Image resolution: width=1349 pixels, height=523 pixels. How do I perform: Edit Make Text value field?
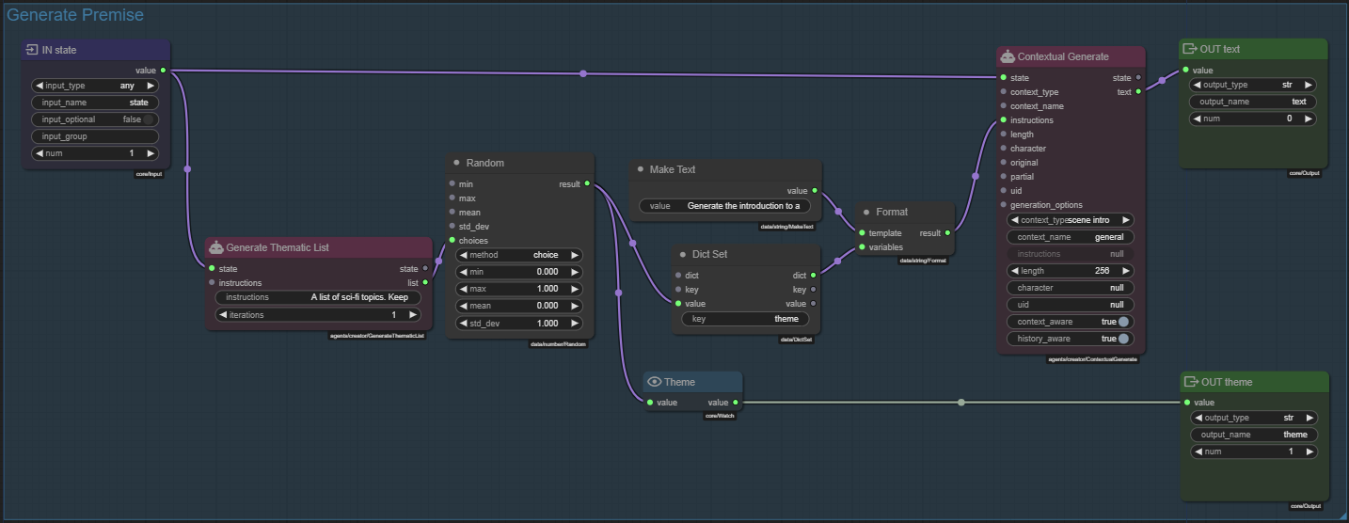[x=724, y=205]
